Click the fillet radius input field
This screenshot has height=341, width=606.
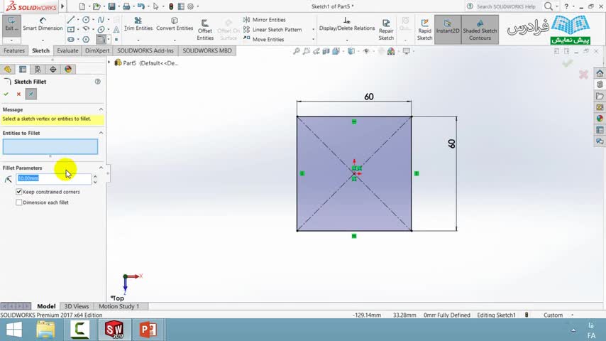(54, 178)
